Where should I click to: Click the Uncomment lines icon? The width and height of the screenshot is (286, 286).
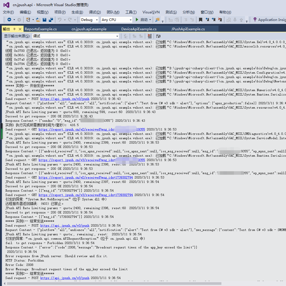point(192,20)
